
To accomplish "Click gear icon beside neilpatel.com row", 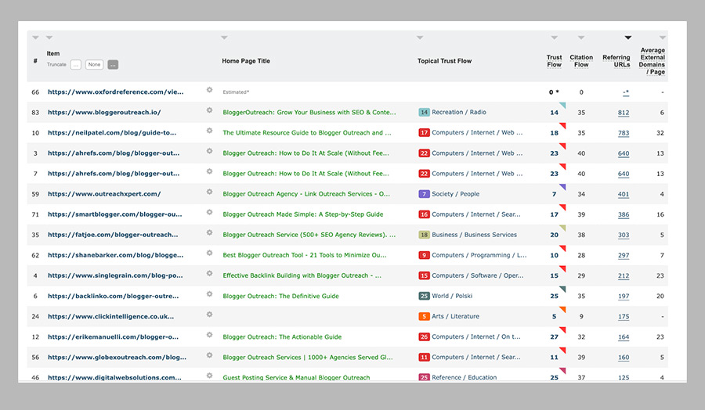I will click(x=209, y=131).
